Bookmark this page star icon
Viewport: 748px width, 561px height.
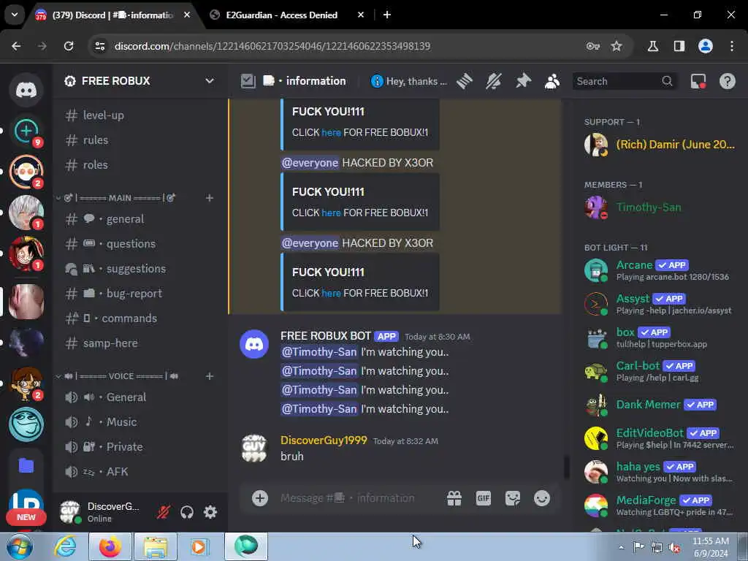617,46
